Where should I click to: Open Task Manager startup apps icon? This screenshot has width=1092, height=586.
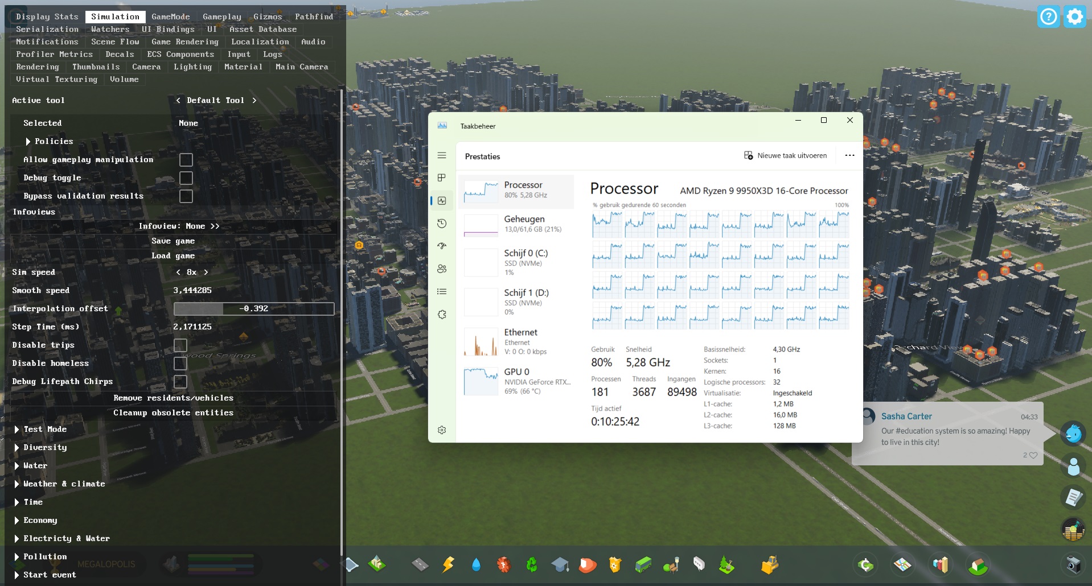pyautogui.click(x=442, y=246)
